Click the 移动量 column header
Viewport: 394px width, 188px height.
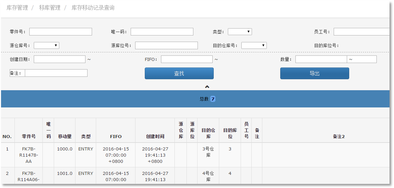coord(64,136)
